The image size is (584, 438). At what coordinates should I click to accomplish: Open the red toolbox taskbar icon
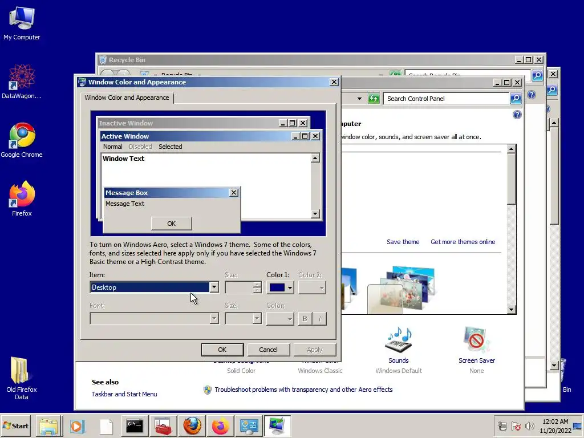pos(163,425)
